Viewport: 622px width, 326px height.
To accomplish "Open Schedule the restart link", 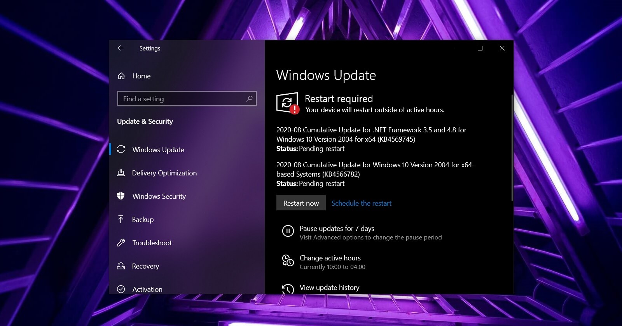I will (362, 203).
